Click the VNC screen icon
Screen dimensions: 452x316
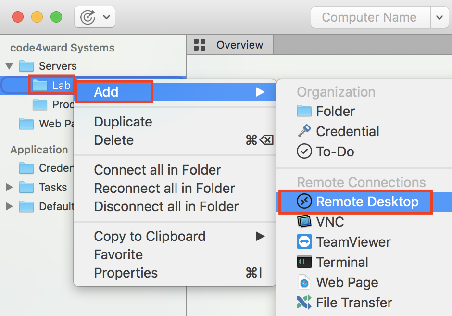point(304,222)
